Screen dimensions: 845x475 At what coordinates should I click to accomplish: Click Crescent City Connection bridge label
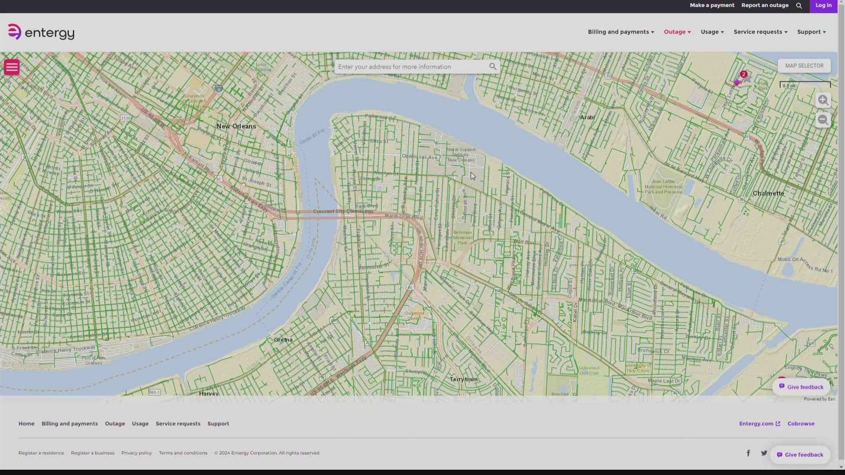[343, 212]
